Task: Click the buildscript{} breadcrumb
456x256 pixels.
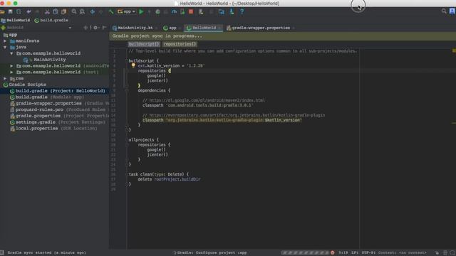Action: pos(144,44)
